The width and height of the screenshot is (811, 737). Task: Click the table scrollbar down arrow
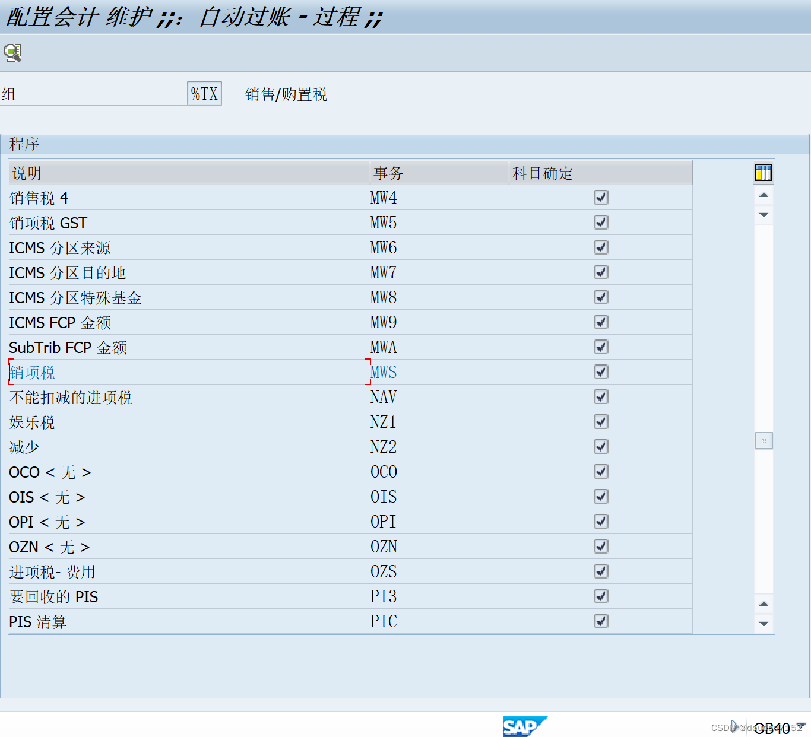pos(764,215)
